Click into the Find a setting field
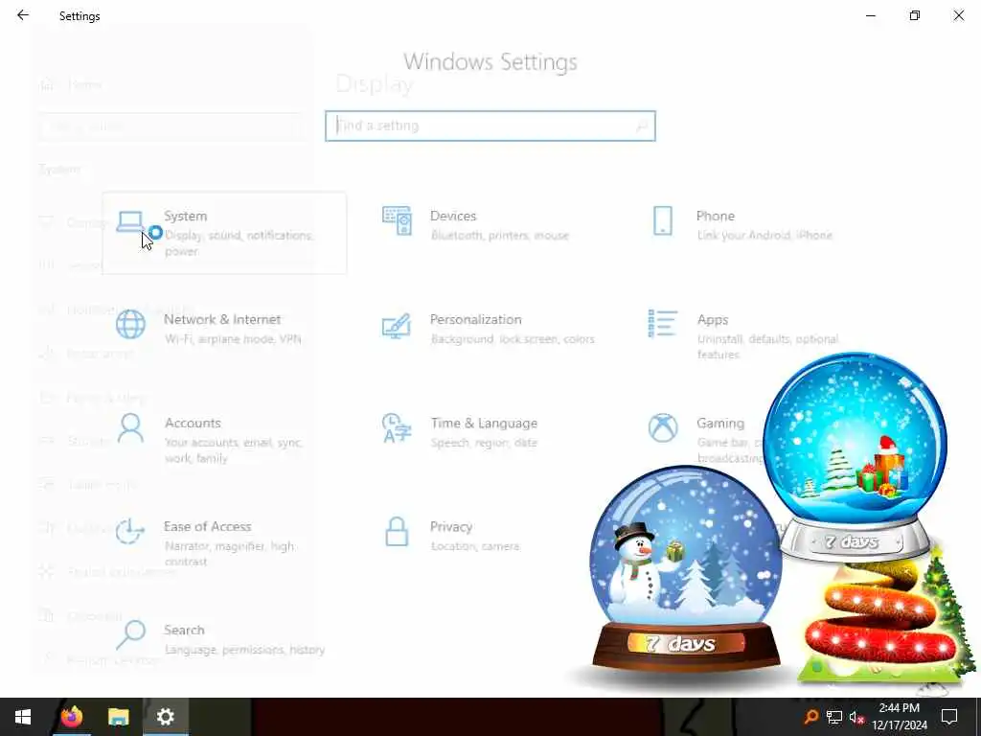The height and width of the screenshot is (736, 981). (x=490, y=126)
